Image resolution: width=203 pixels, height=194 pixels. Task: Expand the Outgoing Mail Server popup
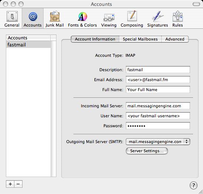[158, 142]
